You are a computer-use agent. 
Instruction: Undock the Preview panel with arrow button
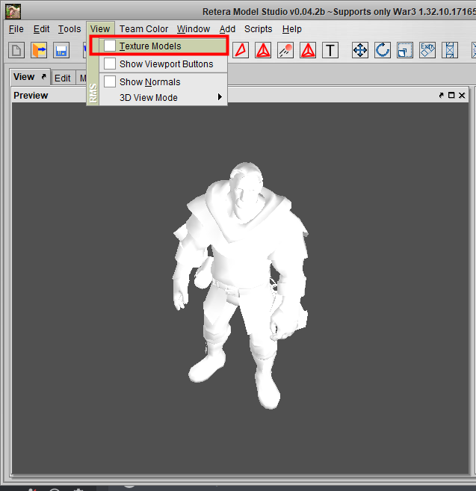click(442, 96)
